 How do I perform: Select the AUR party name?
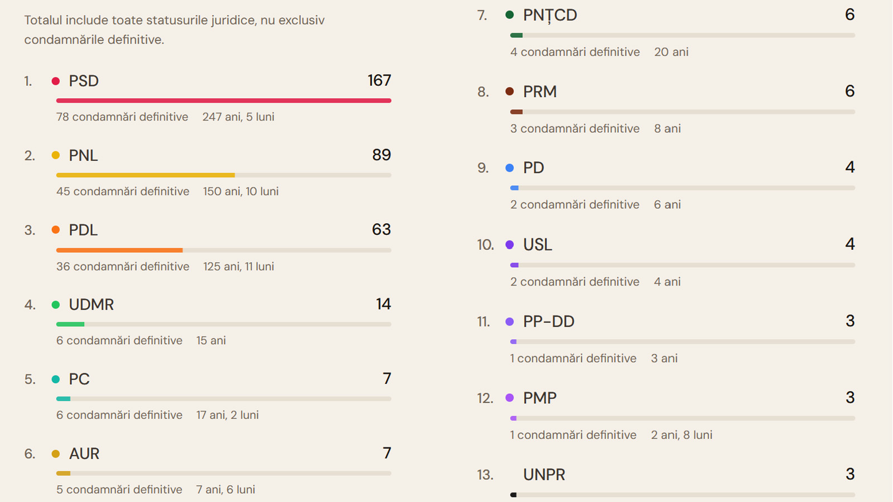coord(84,454)
